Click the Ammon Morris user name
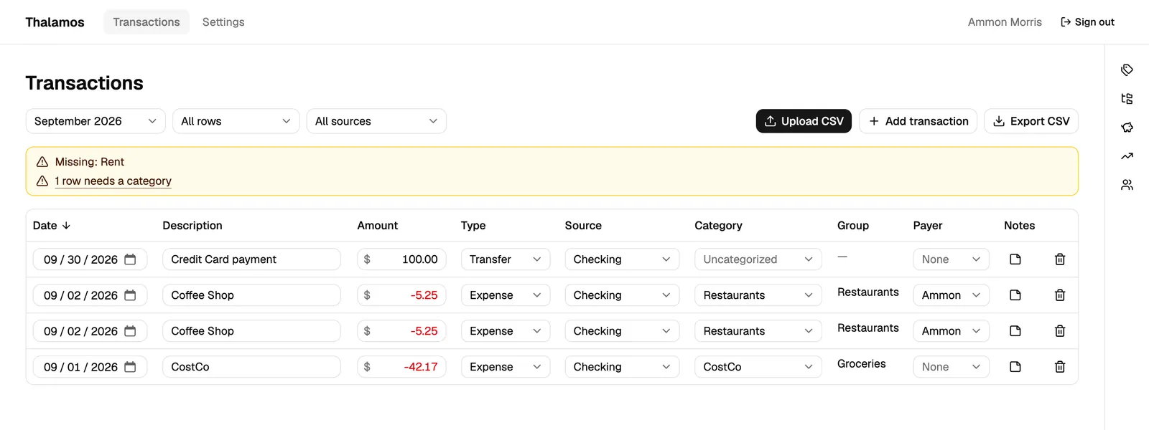1149x430 pixels. click(1005, 22)
